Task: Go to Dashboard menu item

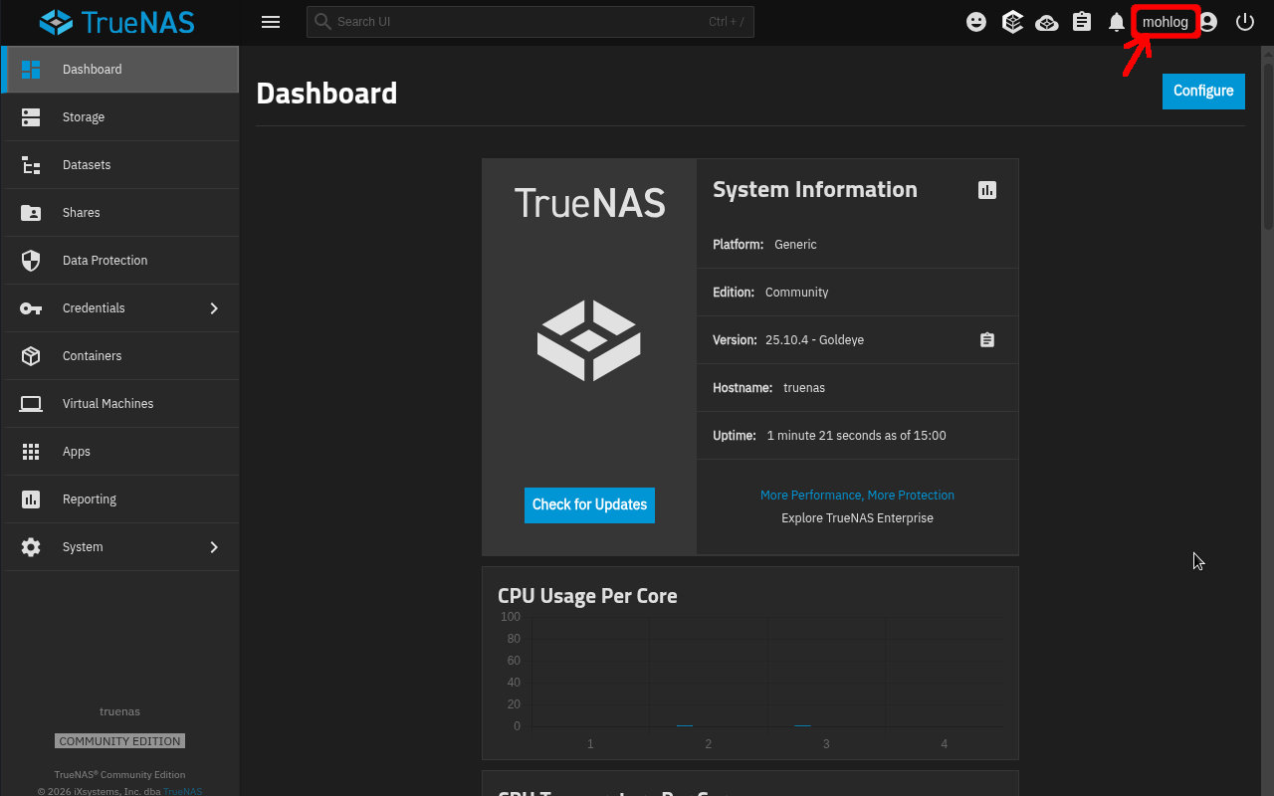Action: click(x=120, y=70)
